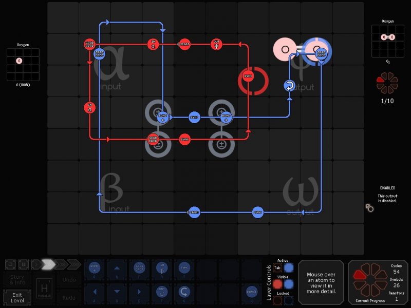Click the Cycles value "54"

click(x=396, y=272)
